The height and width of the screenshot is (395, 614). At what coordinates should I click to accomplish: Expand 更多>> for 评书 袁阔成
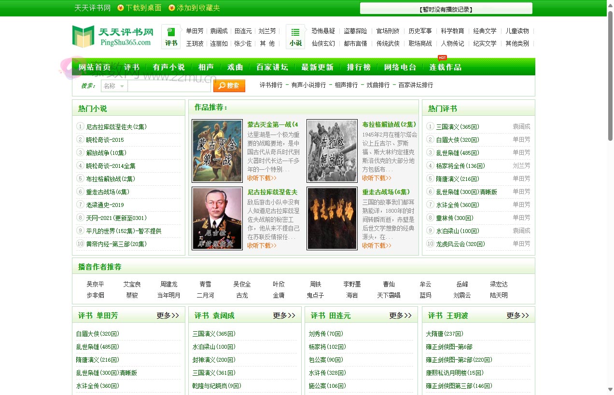284,315
